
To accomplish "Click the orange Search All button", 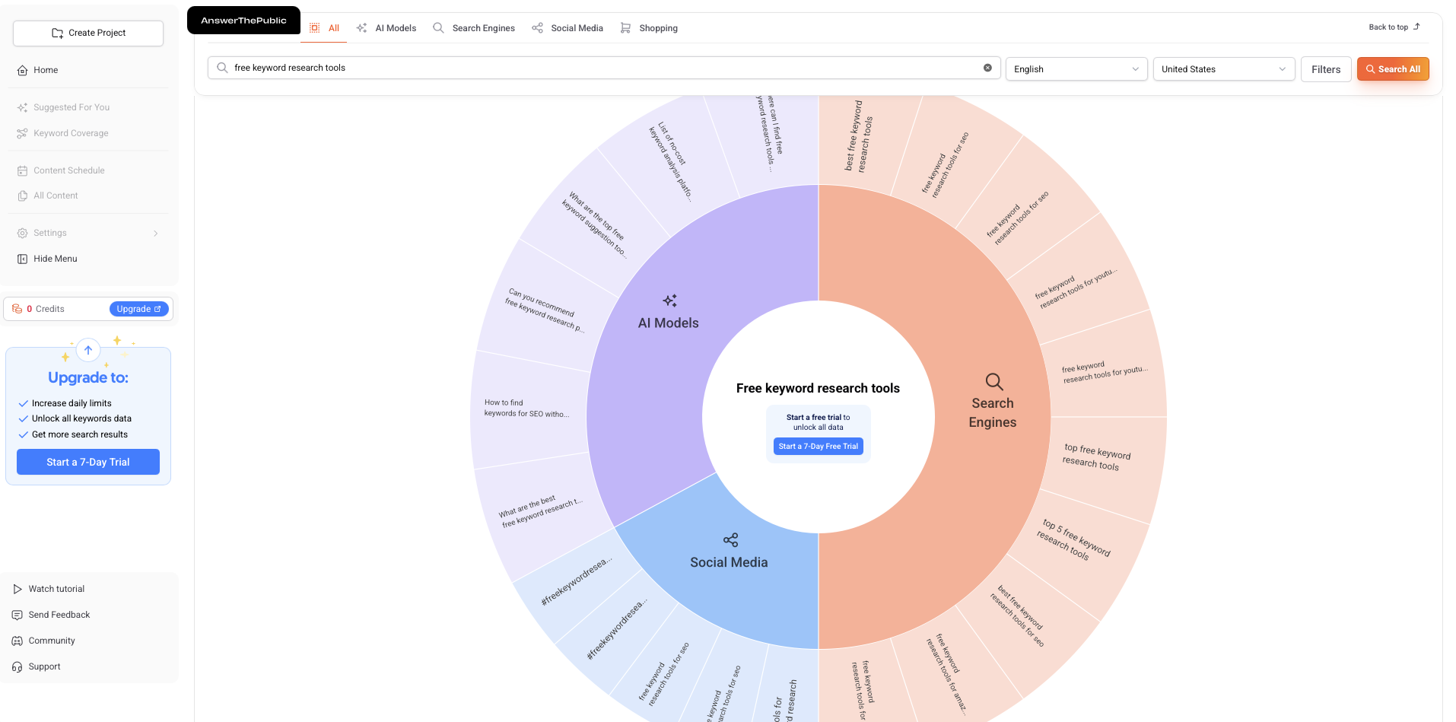I will (1393, 69).
